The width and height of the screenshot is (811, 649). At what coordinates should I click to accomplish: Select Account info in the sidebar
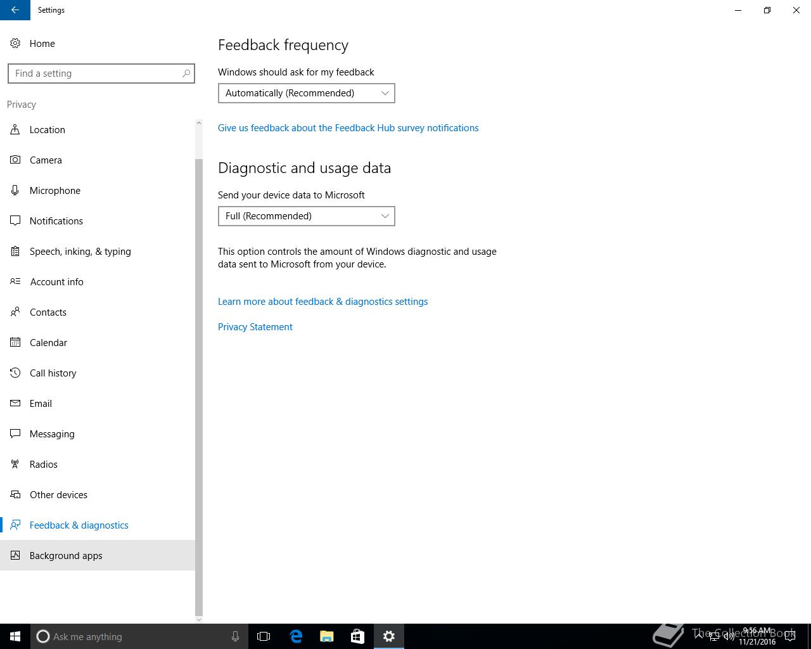pos(98,281)
